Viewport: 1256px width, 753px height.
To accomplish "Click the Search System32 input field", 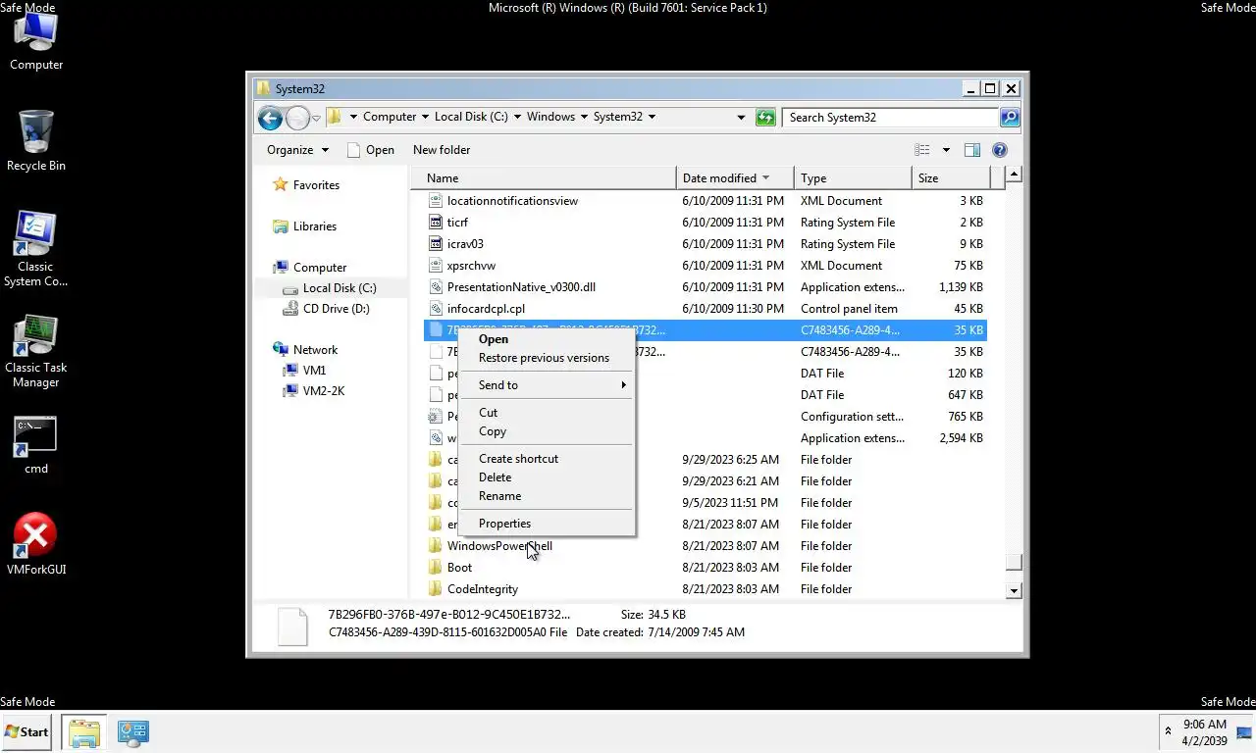I will [x=891, y=118].
